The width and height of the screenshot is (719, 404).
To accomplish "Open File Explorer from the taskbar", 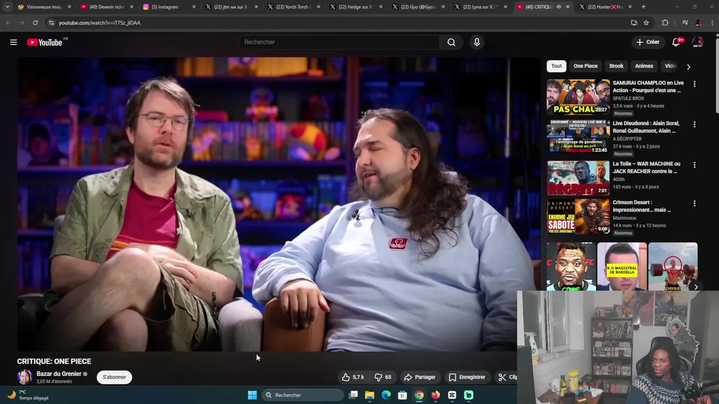I will (x=370, y=395).
